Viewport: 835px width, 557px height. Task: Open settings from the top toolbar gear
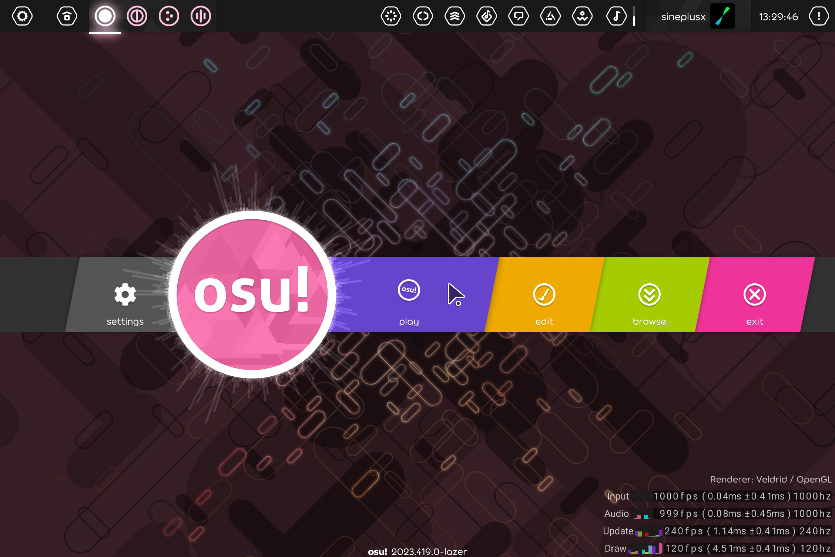(x=22, y=16)
